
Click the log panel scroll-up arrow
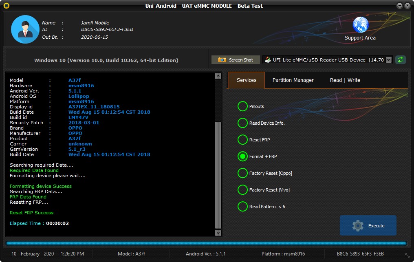pyautogui.click(x=218, y=76)
